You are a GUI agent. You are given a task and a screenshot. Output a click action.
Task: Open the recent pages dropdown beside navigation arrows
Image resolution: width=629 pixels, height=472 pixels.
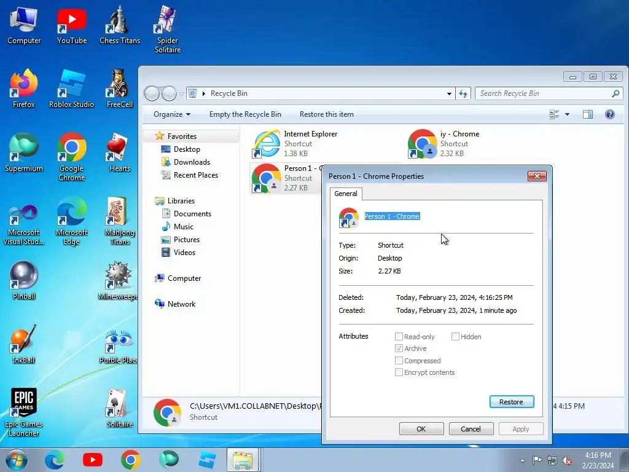181,93
